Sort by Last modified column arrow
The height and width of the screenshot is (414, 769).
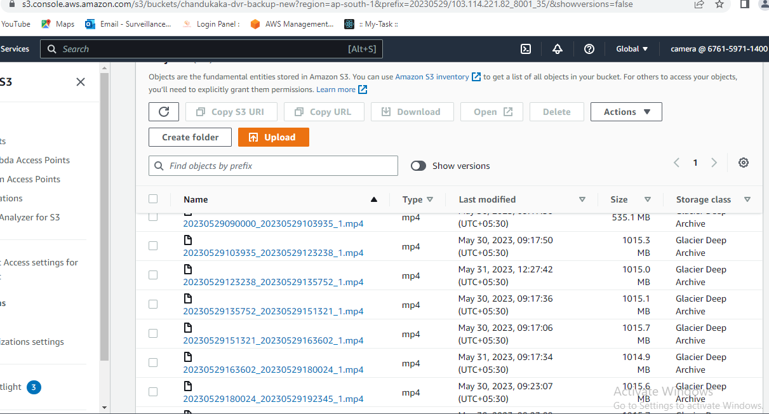[x=582, y=199]
